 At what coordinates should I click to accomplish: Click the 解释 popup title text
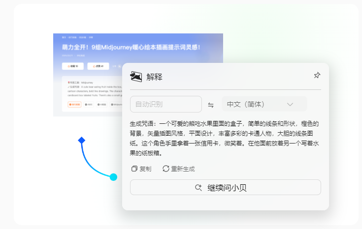point(154,77)
